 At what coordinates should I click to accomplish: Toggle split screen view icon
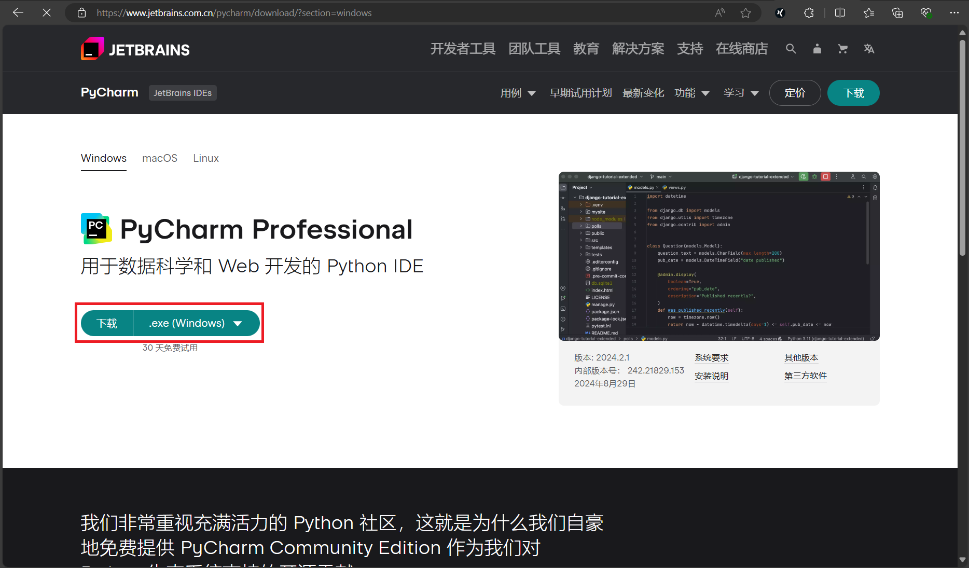click(840, 12)
